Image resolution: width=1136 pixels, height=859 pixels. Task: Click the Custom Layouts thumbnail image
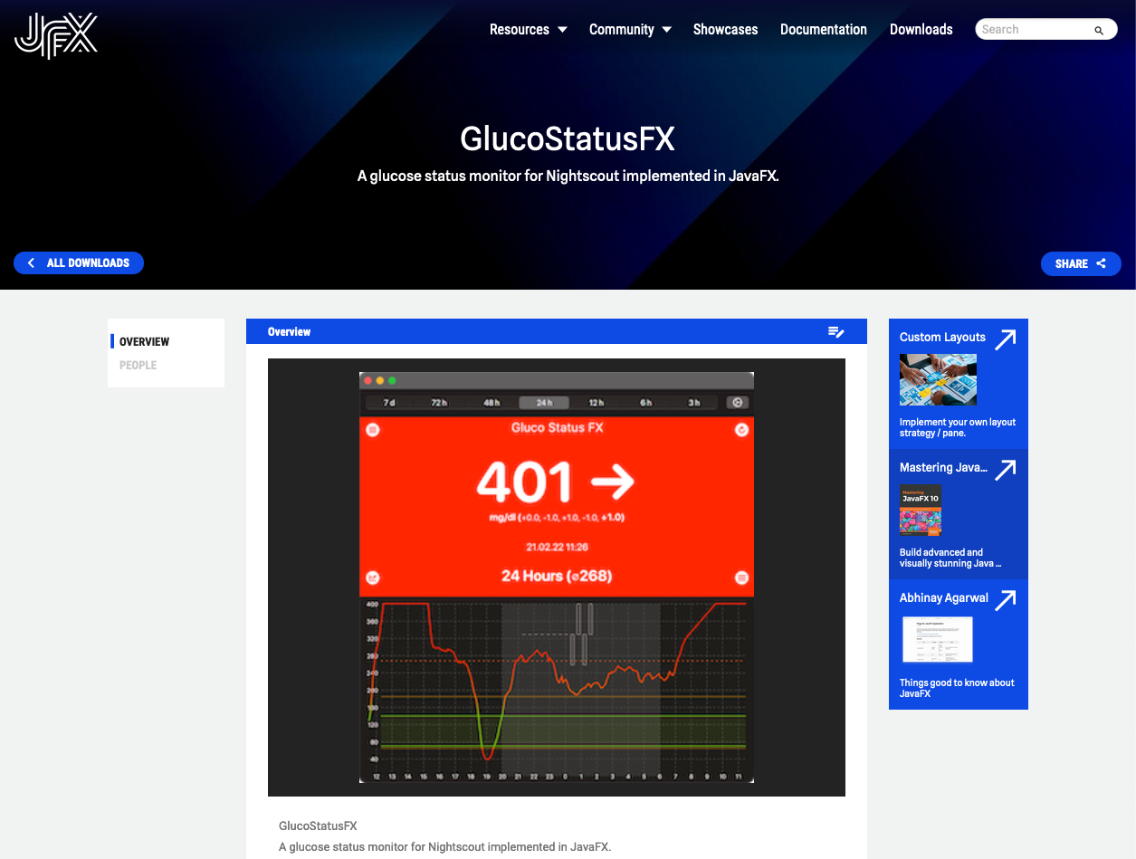coord(938,379)
